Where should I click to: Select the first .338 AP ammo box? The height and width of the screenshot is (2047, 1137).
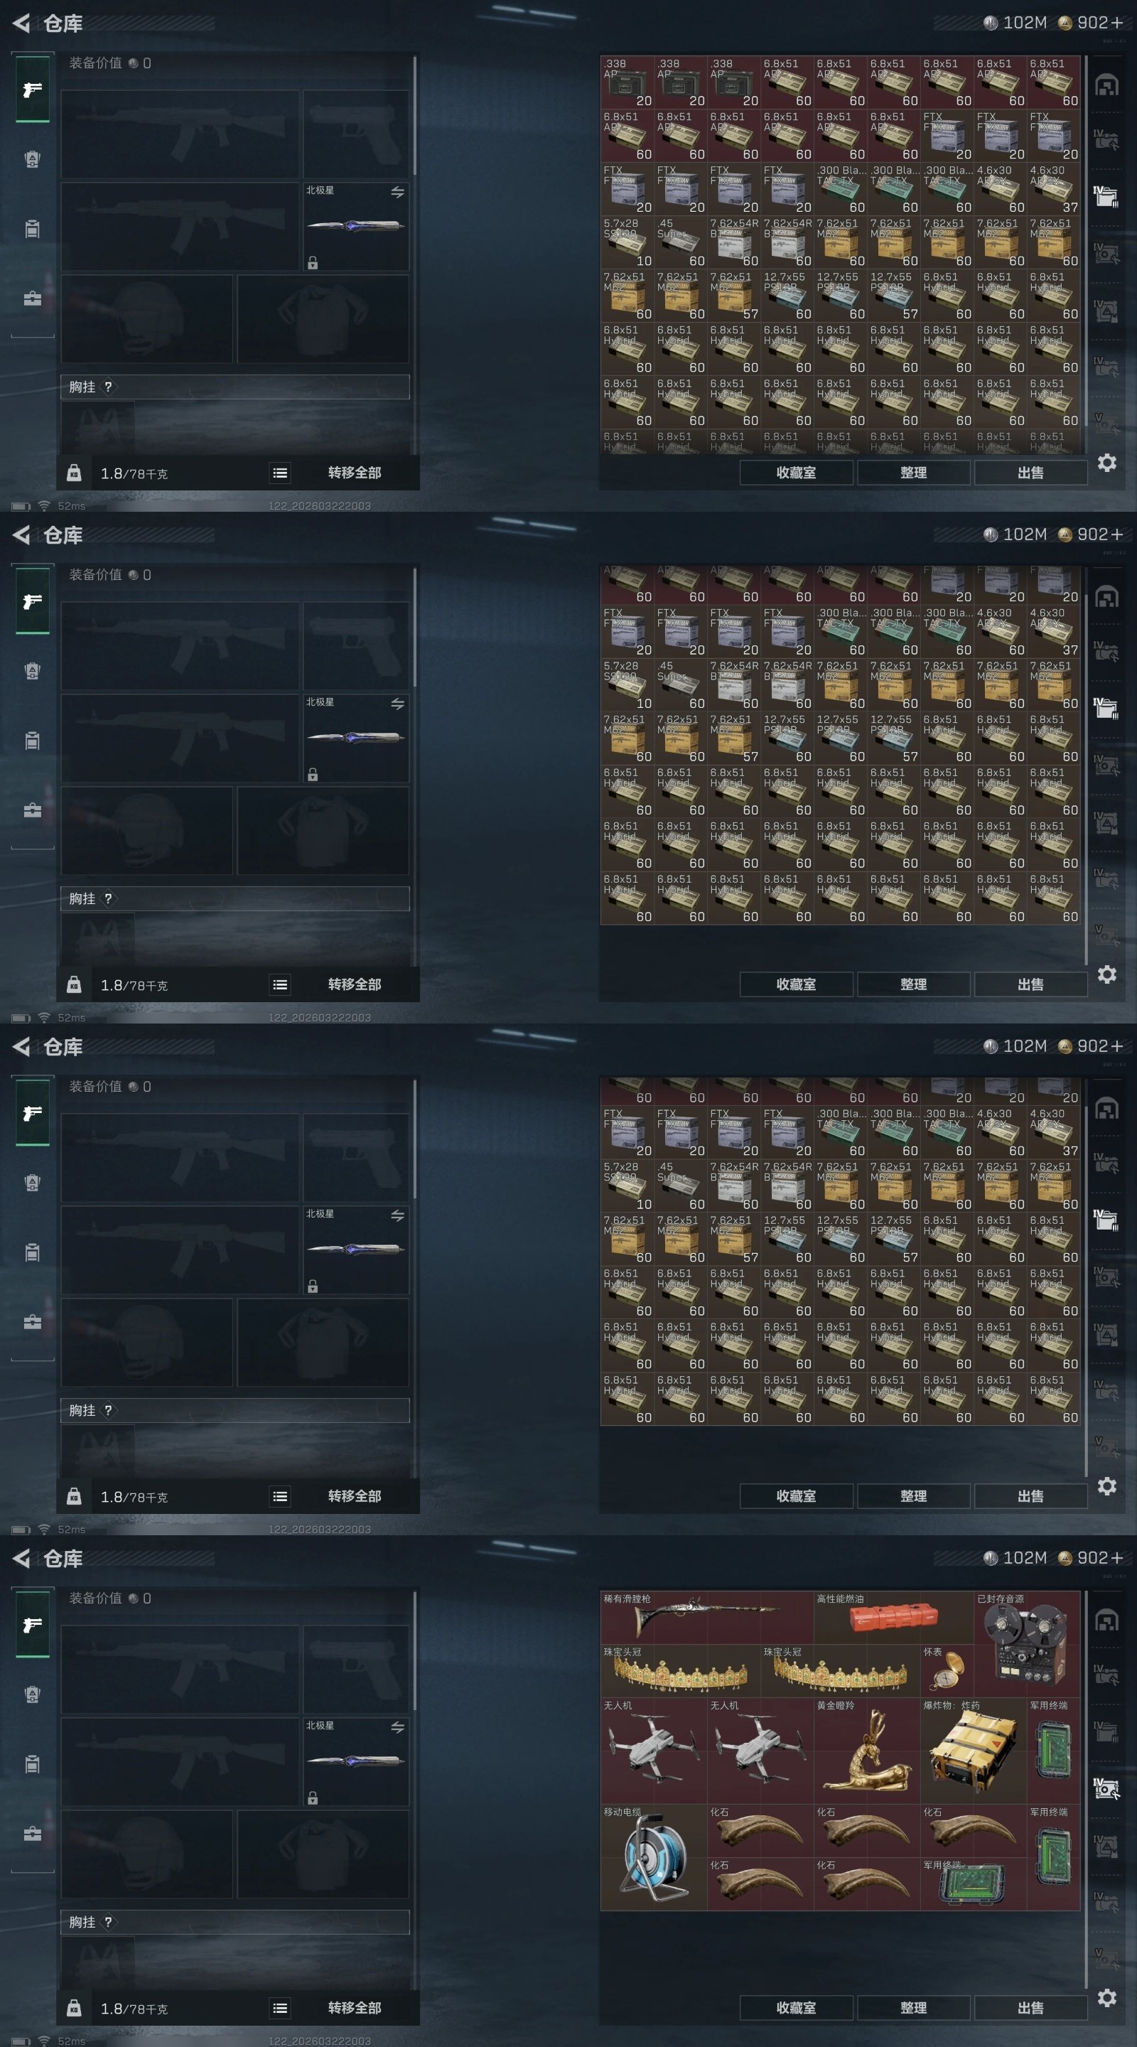tap(627, 82)
